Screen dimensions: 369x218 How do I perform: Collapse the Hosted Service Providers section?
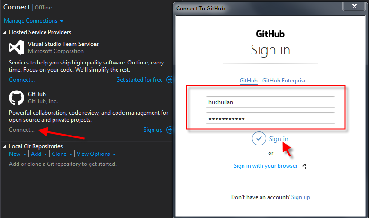[x=5, y=32]
